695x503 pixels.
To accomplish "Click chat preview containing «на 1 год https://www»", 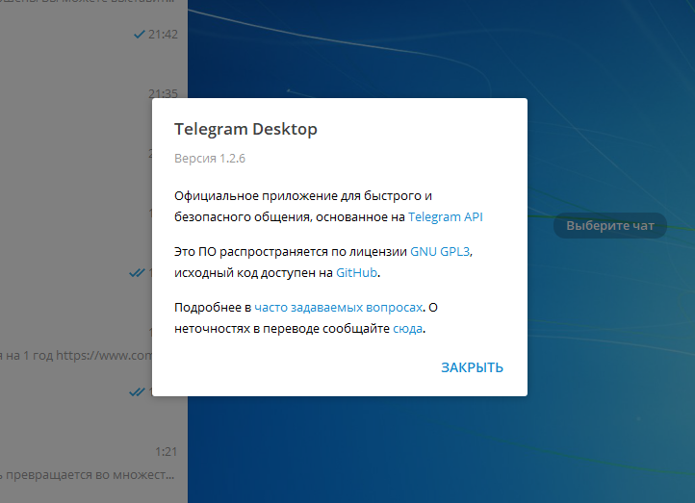I will point(76,356).
